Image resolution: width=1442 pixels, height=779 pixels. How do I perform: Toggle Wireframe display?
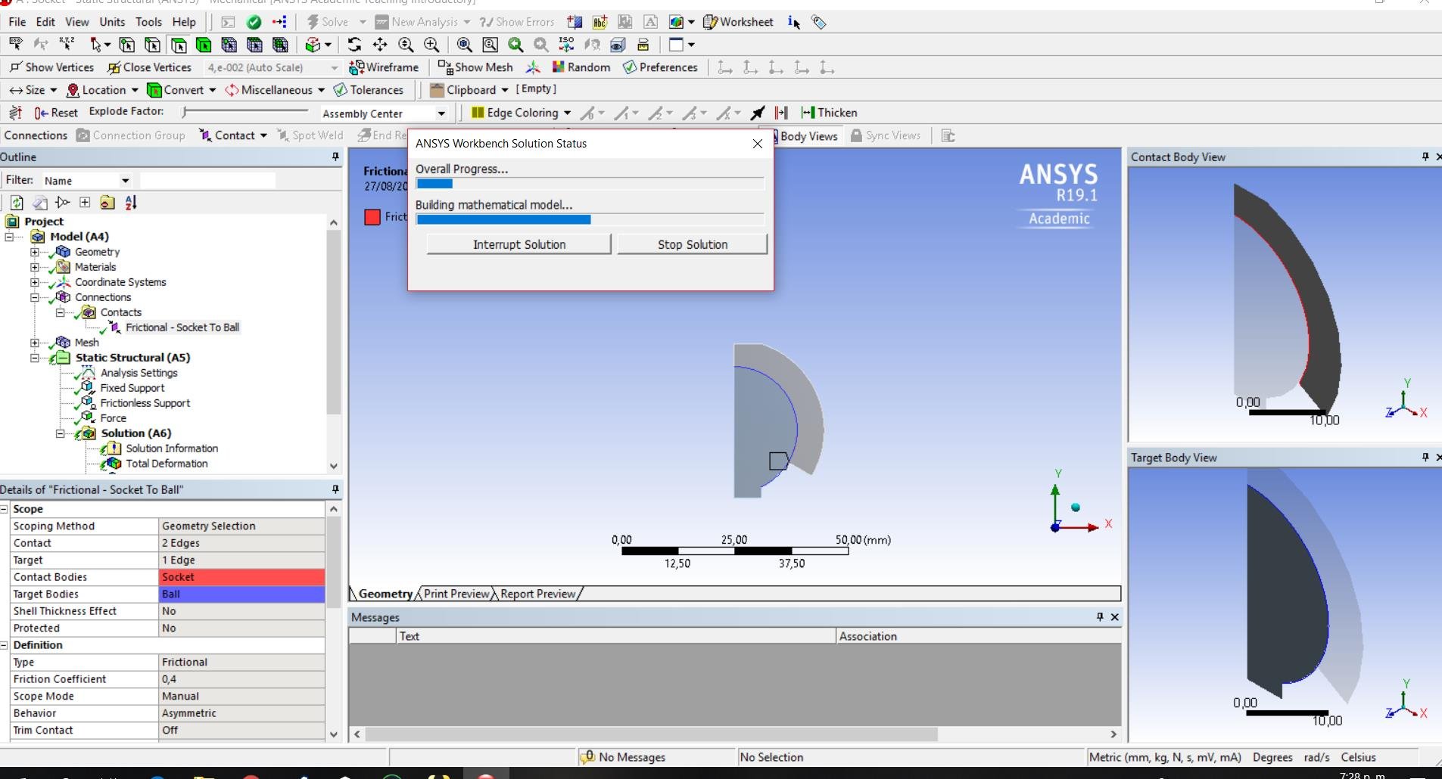(383, 67)
